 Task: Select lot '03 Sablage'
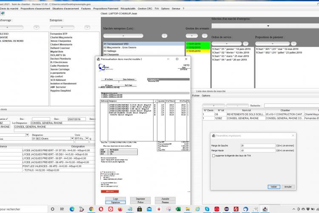144,51
